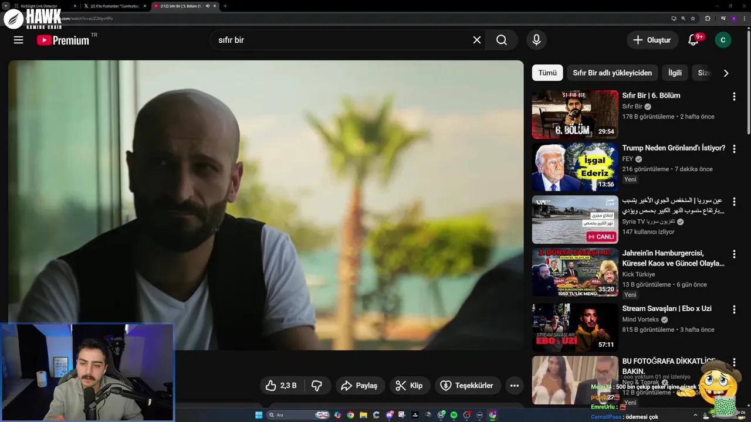751x422 pixels.
Task: Open Discord from the taskbar
Action: pos(390,415)
